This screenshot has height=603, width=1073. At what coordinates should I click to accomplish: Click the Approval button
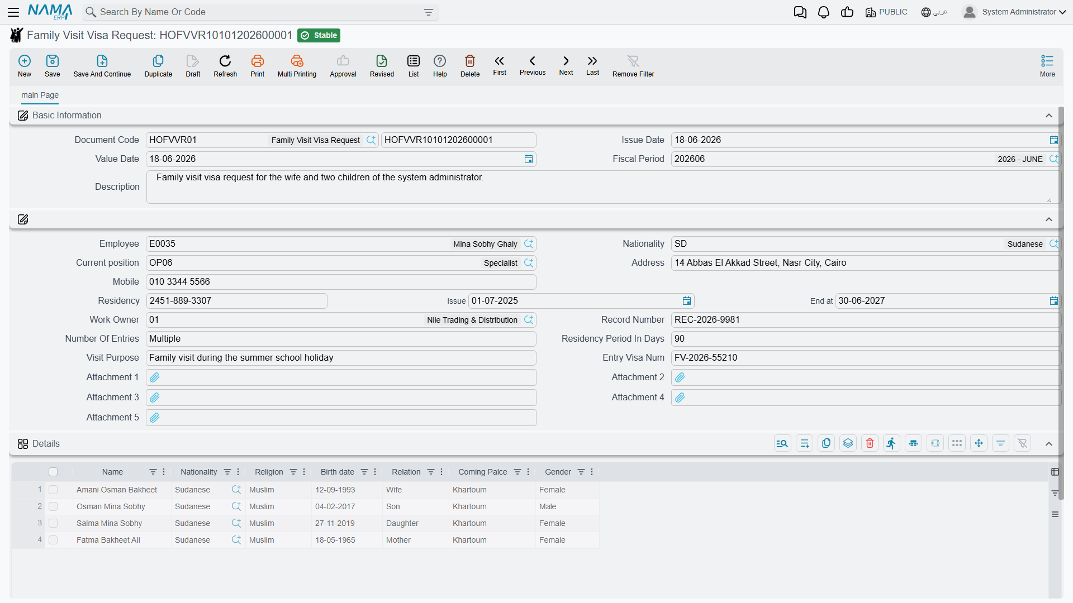[x=343, y=65]
